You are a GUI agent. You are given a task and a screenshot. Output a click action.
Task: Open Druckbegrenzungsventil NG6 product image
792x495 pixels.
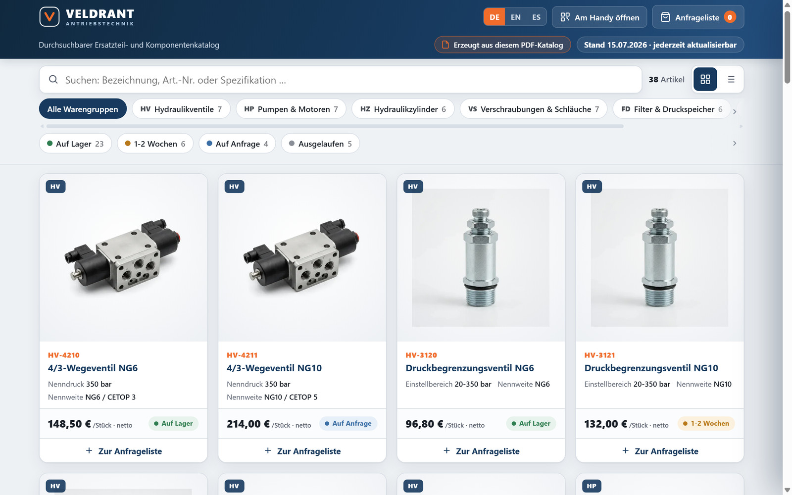click(481, 257)
